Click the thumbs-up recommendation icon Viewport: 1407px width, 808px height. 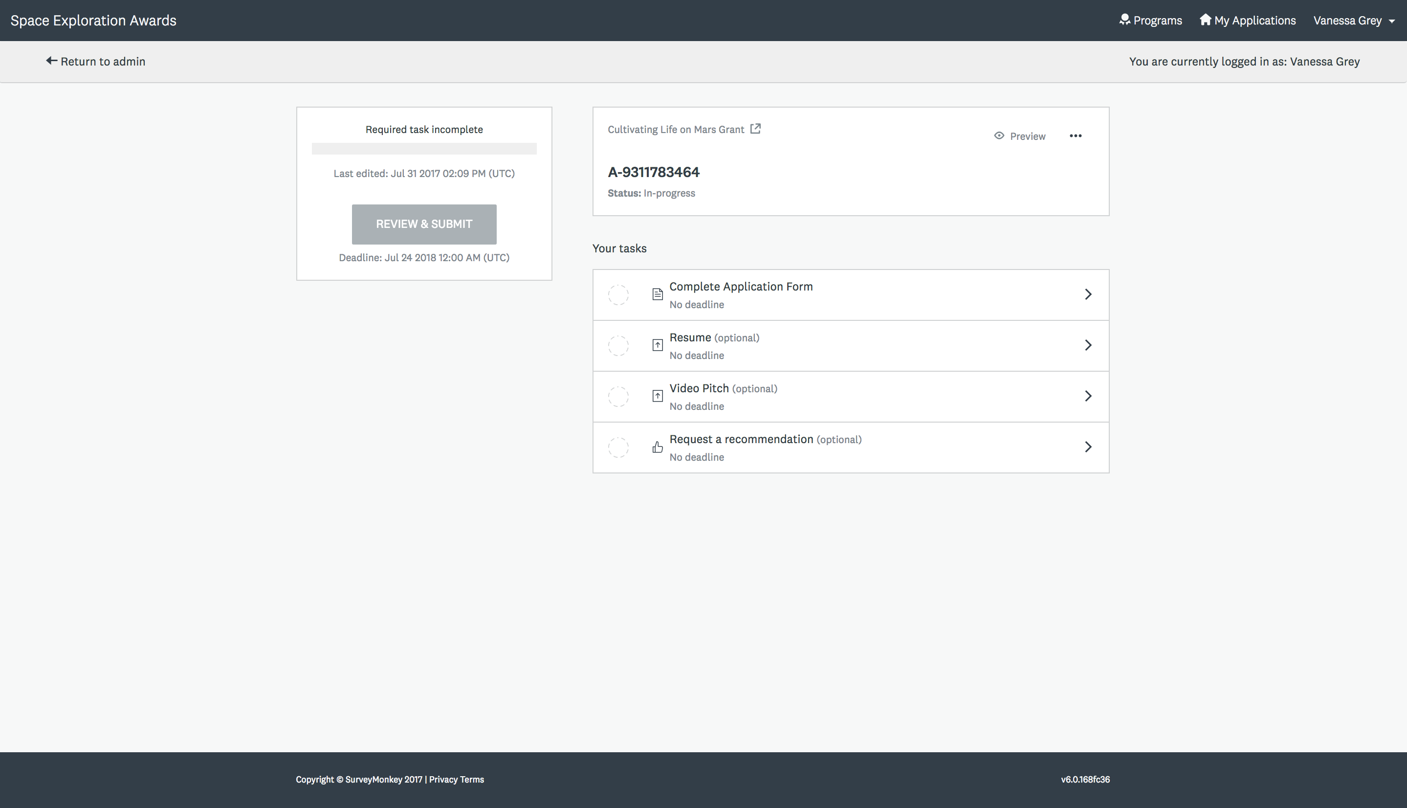(657, 447)
